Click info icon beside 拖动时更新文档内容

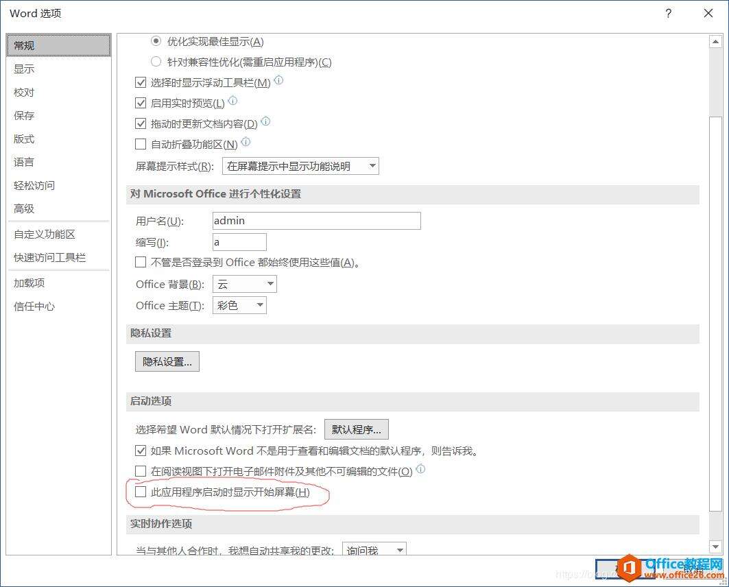265,121
